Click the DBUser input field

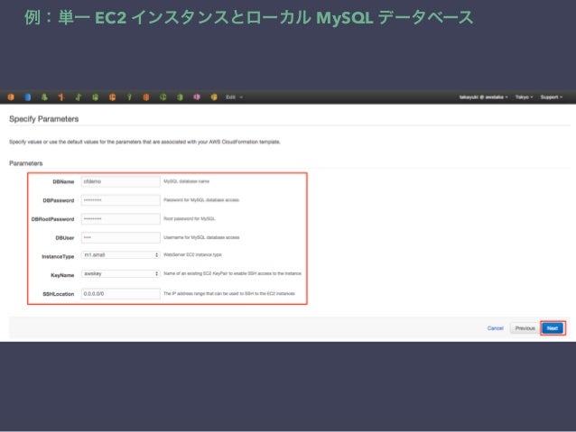120,237
